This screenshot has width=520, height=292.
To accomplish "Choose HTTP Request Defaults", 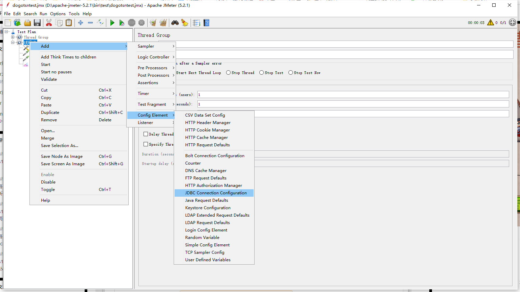I will pos(214,145).
